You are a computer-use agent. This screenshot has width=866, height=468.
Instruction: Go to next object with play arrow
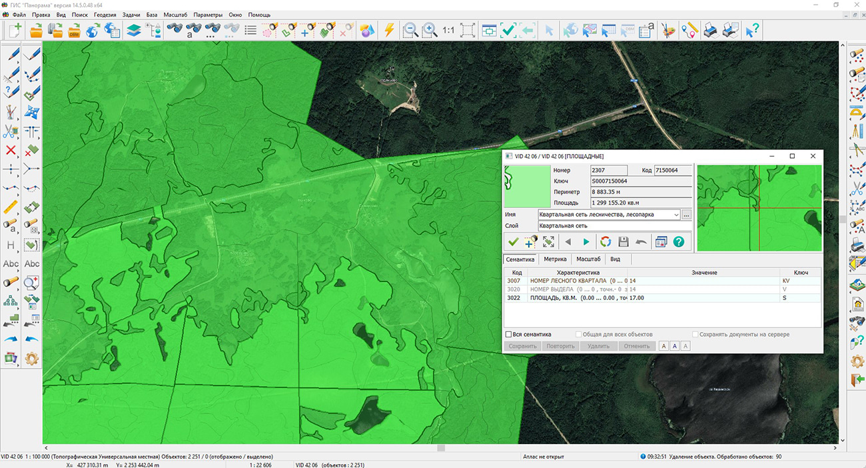pos(586,242)
